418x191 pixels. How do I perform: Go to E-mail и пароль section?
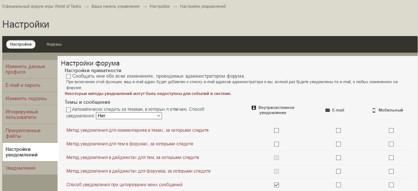pos(23,85)
